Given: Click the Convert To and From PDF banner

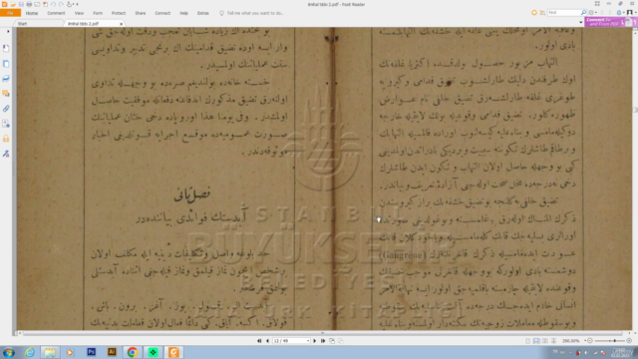Looking at the screenshot, I should 611,22.
